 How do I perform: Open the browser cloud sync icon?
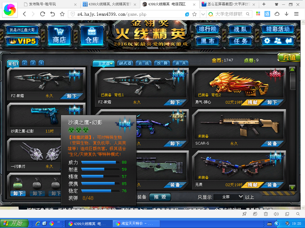click(277, 14)
